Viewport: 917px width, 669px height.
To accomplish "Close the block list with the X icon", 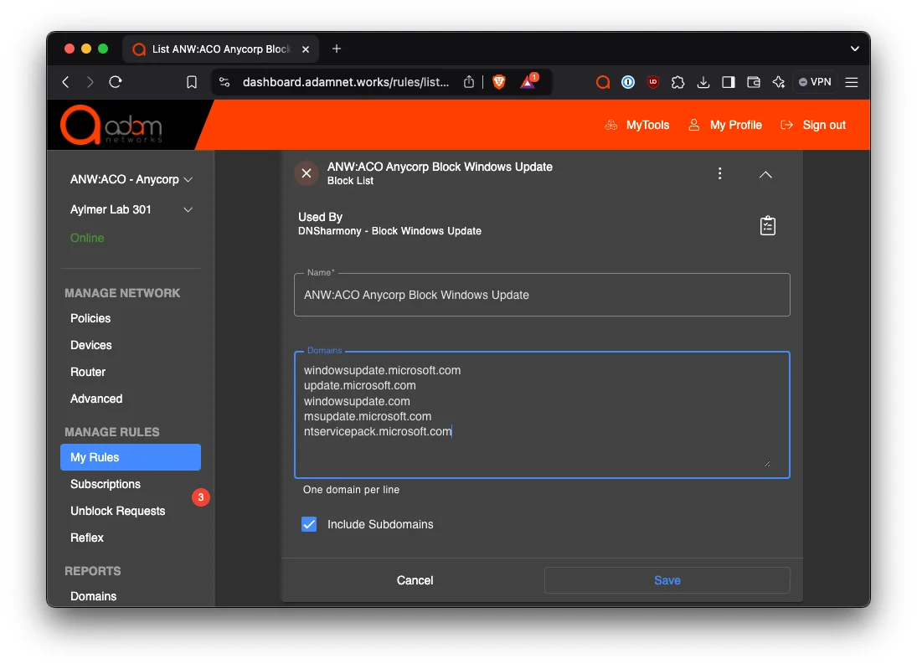I will 307,173.
